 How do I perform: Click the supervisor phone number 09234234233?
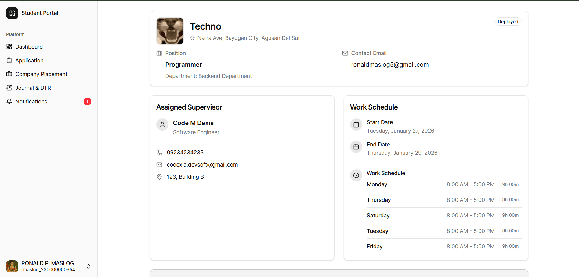[185, 153]
